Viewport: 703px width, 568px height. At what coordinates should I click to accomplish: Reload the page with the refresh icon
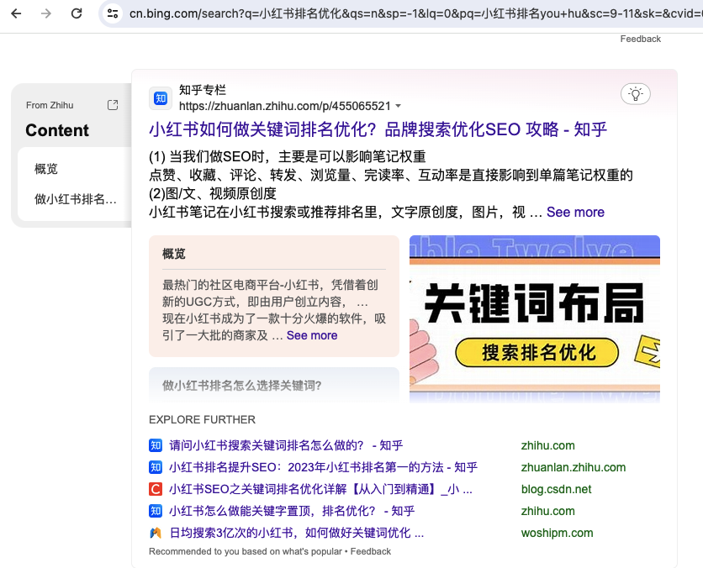coord(77,13)
